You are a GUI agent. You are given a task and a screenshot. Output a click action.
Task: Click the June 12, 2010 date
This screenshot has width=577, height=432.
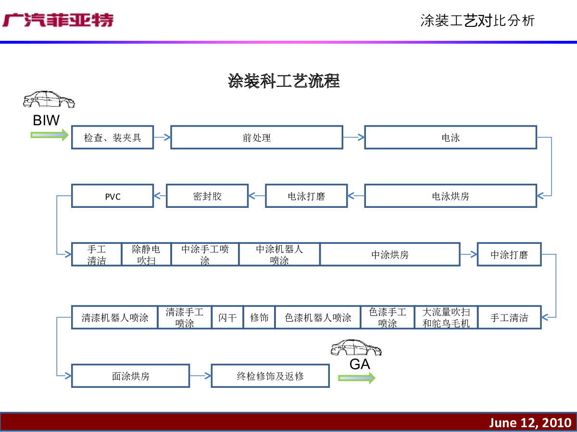click(x=530, y=423)
